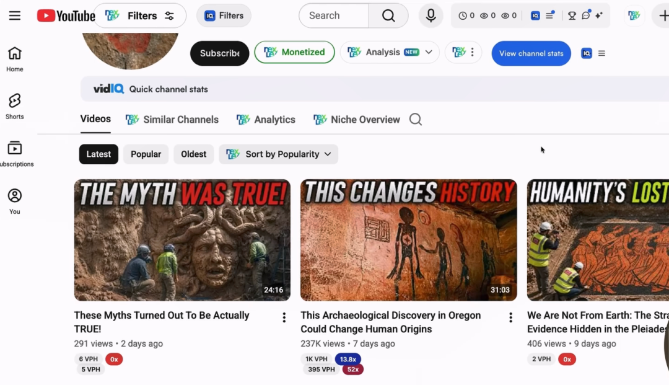Click the vidIQ logo in top toolbar
Screen dimensions: 669x385
coord(535,15)
